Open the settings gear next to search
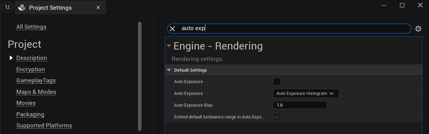 (418, 29)
